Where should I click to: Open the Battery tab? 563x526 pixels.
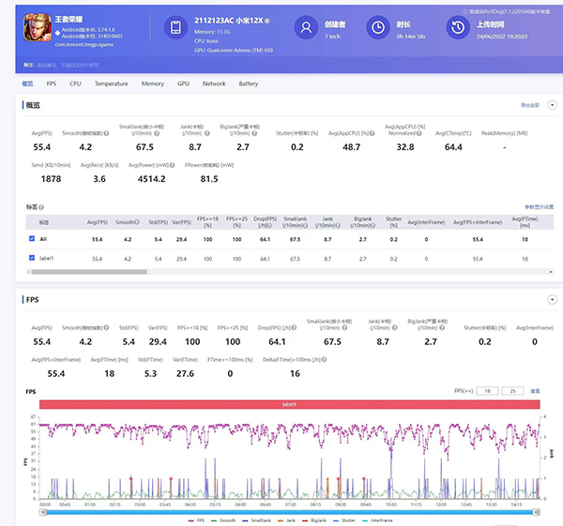[x=248, y=83]
